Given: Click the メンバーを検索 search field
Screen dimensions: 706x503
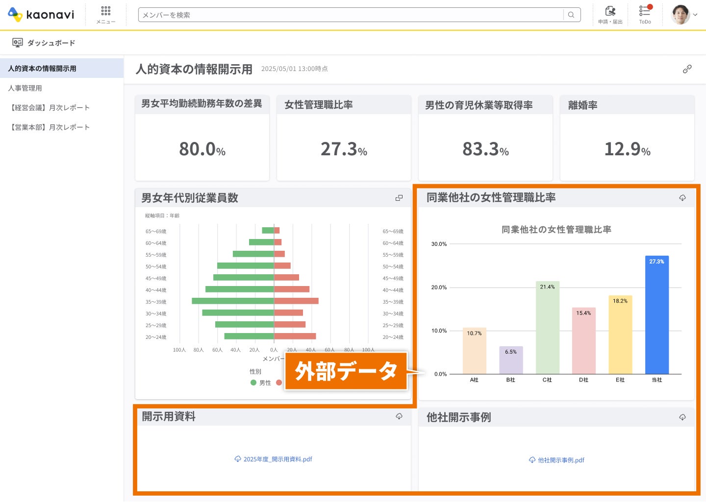Looking at the screenshot, I should [x=351, y=15].
